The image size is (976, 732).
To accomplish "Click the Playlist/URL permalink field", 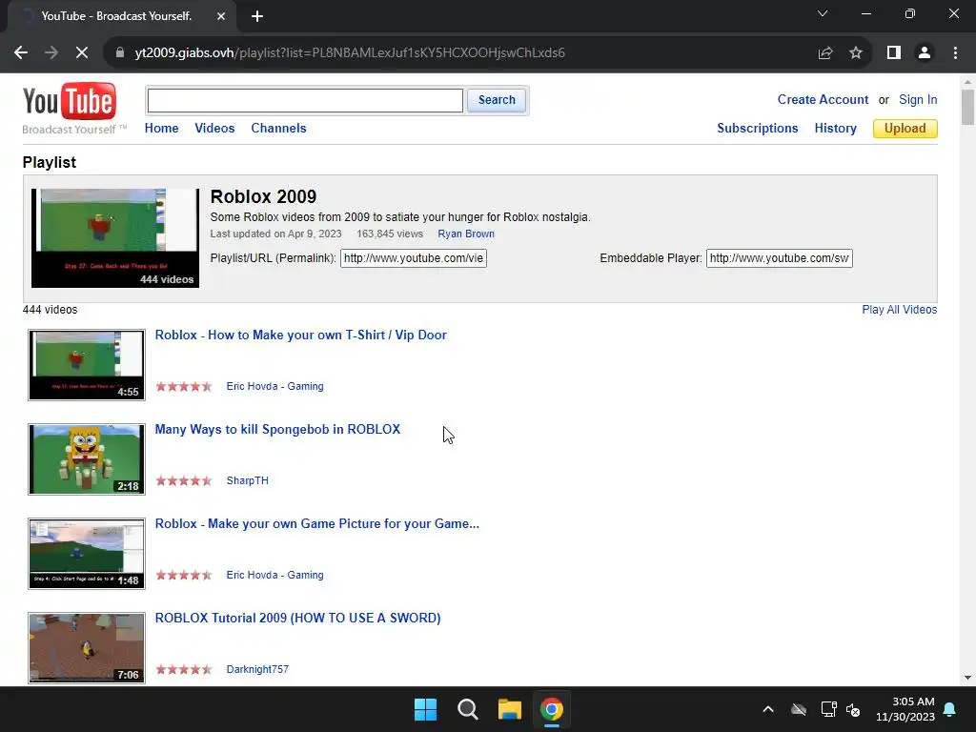I will pyautogui.click(x=414, y=258).
